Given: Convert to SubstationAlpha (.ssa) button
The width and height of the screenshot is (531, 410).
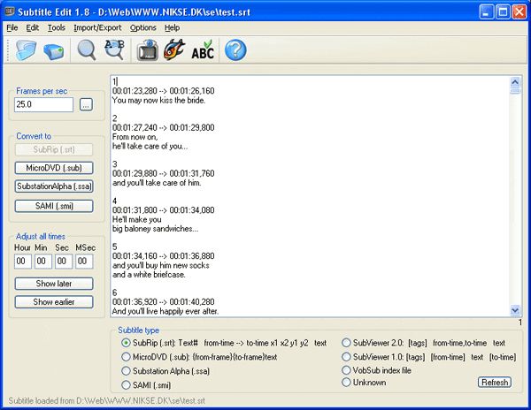Looking at the screenshot, I should point(54,186).
